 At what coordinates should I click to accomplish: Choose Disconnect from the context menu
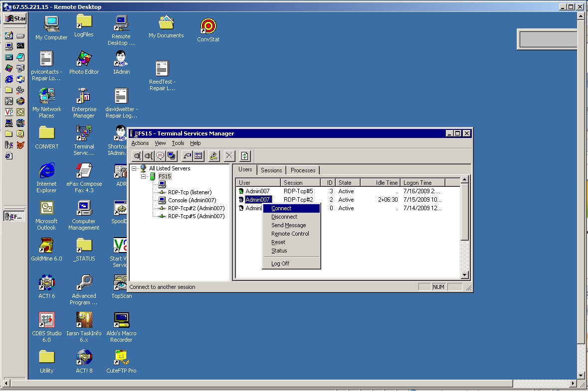pyautogui.click(x=291, y=217)
